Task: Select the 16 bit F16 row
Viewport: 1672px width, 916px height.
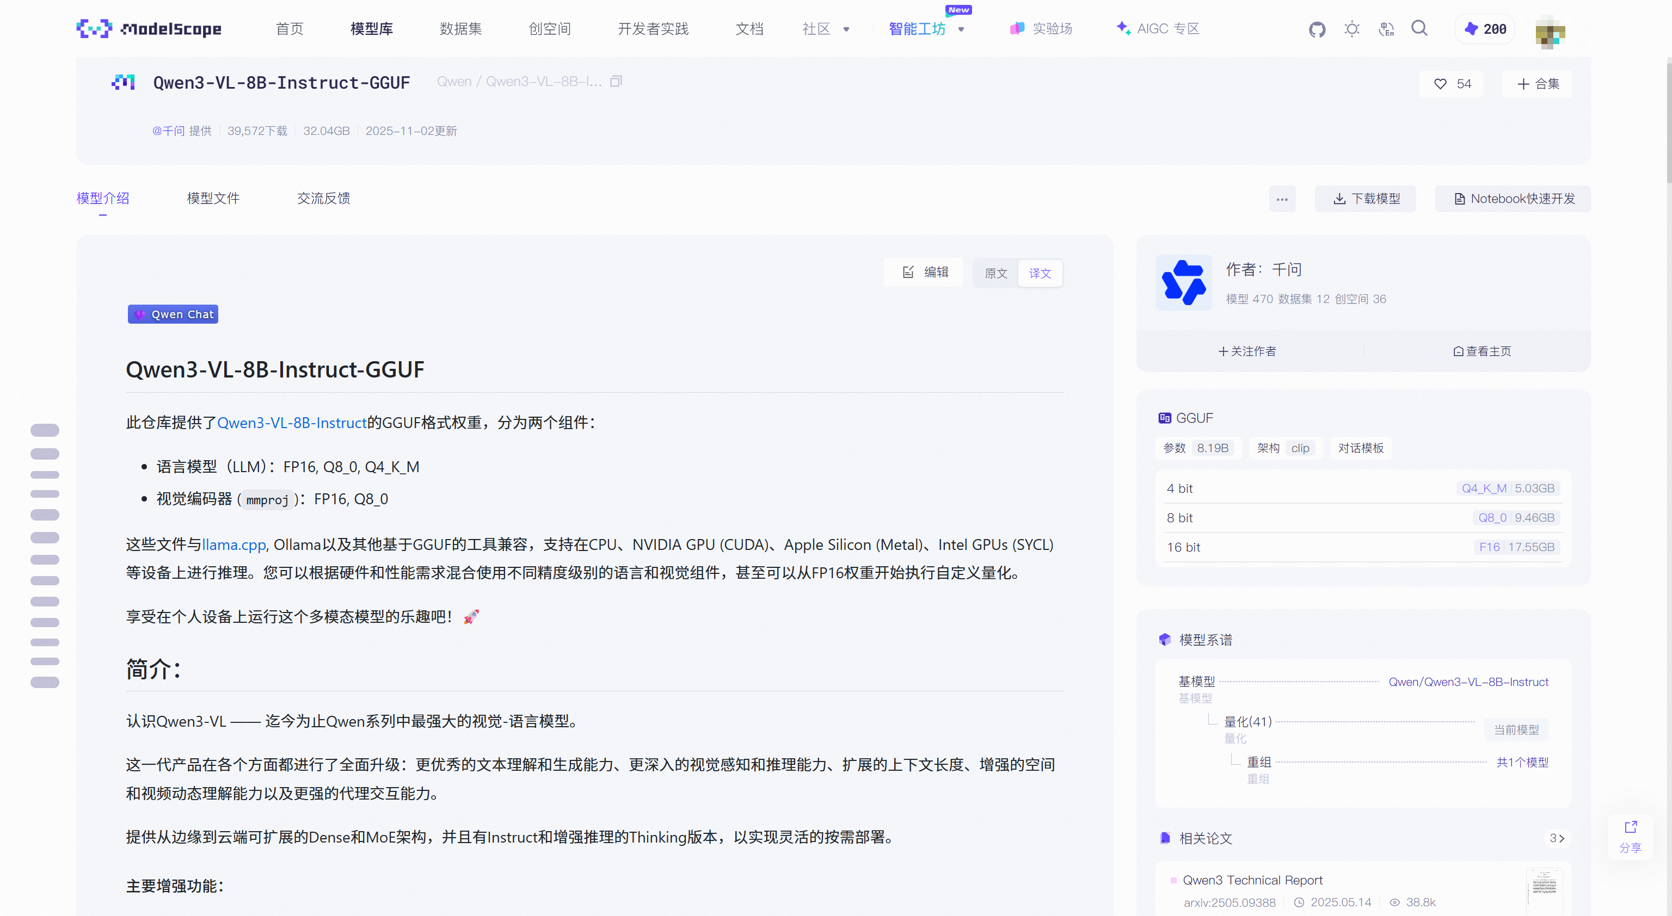Action: coord(1363,547)
